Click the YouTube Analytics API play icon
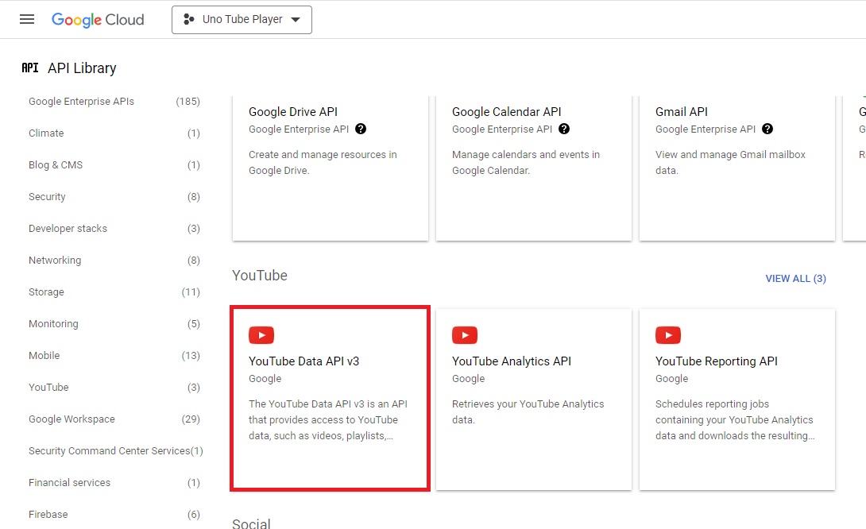 click(465, 334)
